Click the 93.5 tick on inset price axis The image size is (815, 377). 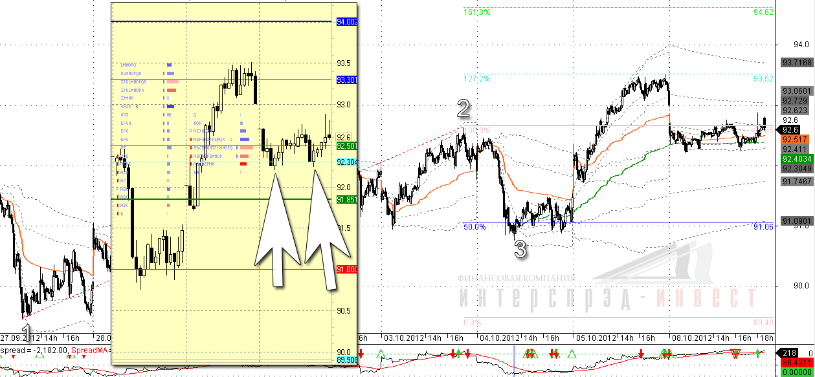point(344,63)
